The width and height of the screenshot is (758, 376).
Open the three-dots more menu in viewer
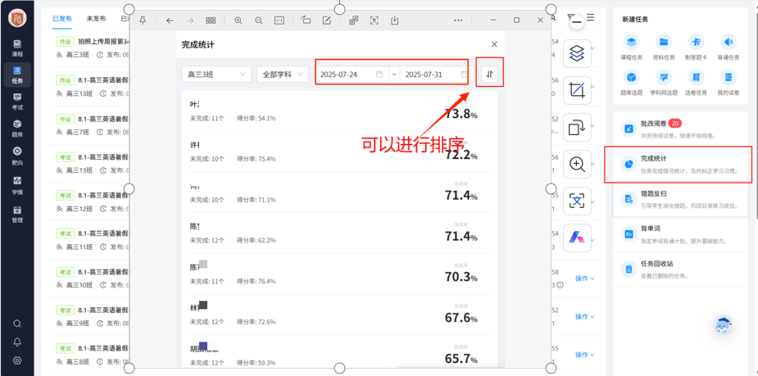coord(459,20)
